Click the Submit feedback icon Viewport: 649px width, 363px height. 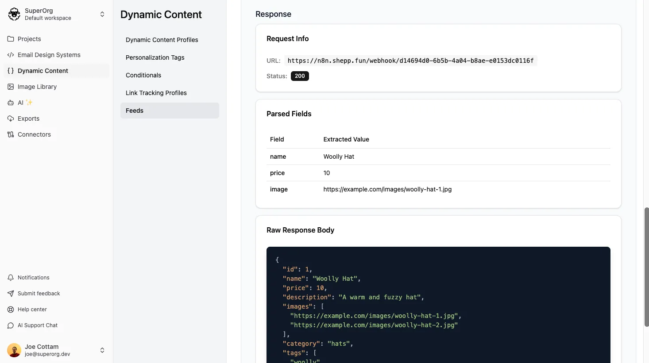(10, 293)
